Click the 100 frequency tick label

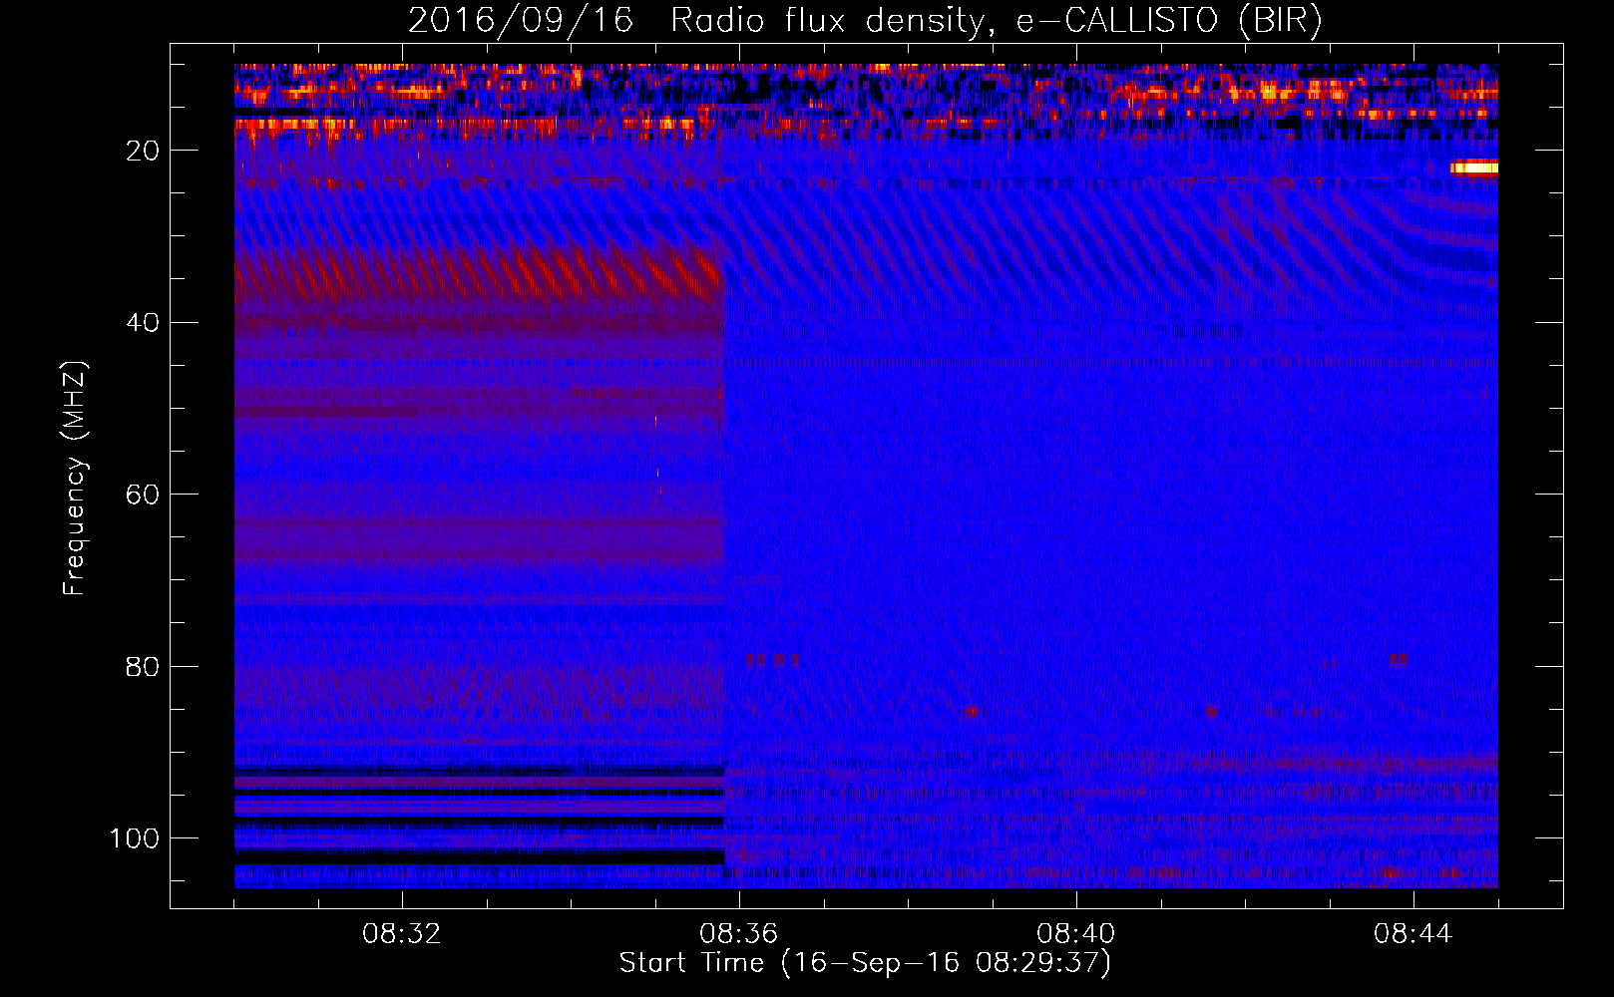[135, 838]
